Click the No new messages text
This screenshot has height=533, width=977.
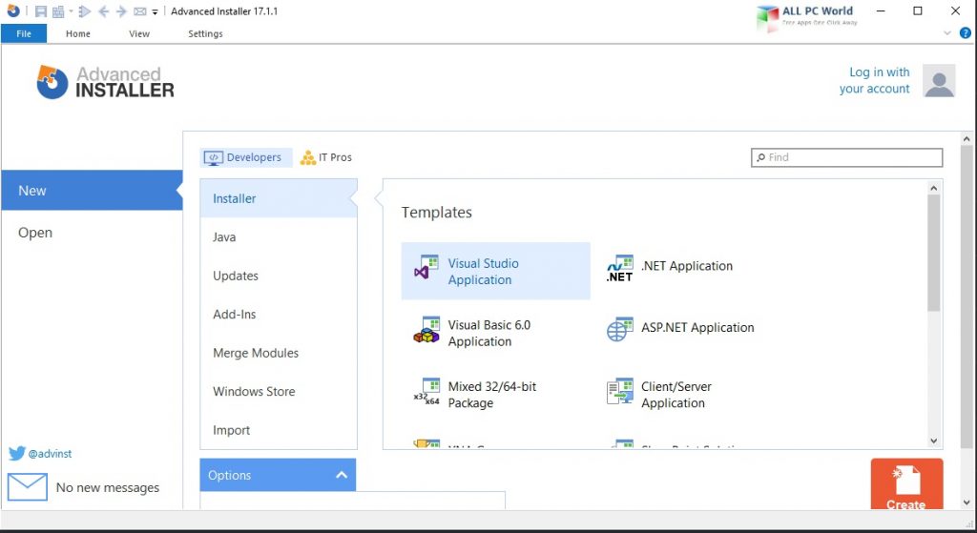click(108, 487)
